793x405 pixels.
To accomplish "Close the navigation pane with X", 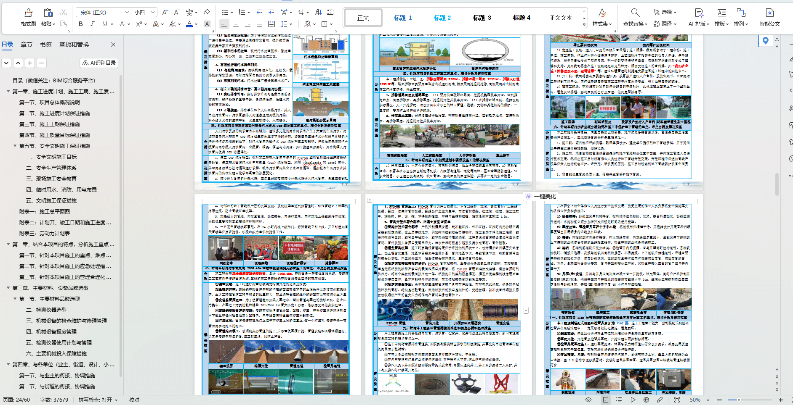I will (x=113, y=45).
